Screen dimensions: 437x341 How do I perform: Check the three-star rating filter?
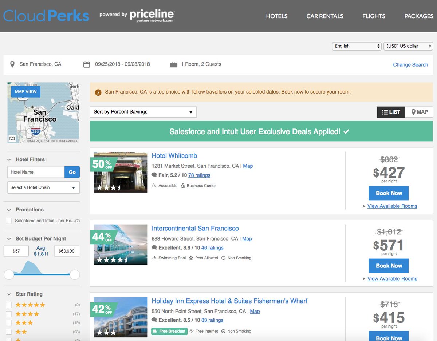[9, 323]
